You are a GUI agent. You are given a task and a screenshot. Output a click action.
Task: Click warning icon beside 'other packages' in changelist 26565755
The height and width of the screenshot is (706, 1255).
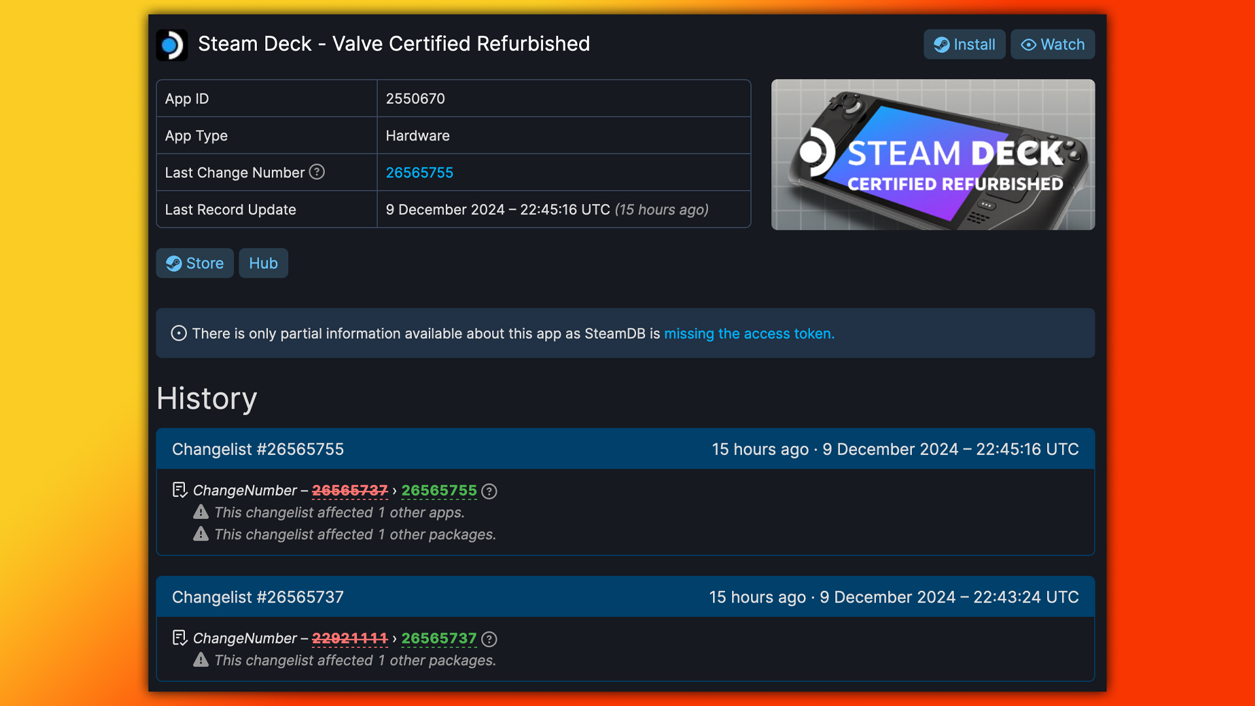tap(201, 534)
